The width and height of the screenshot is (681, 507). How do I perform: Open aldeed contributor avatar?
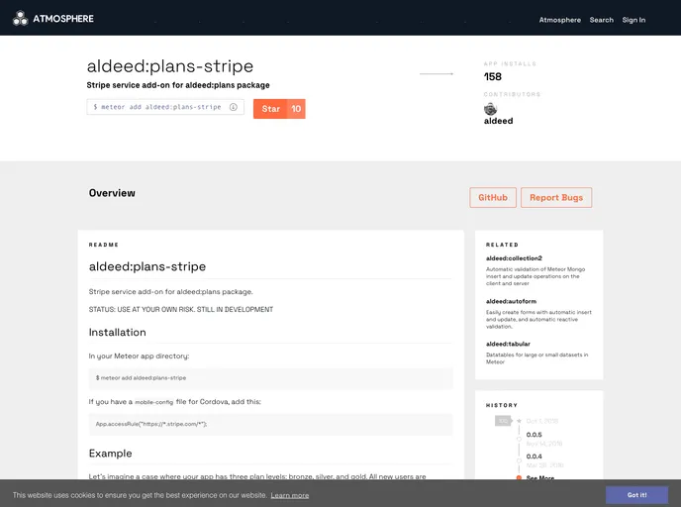(490, 109)
